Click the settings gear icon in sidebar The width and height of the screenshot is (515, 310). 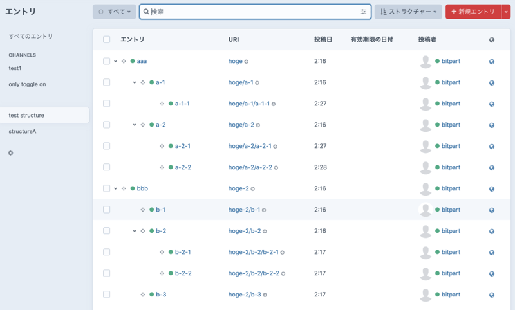point(10,153)
